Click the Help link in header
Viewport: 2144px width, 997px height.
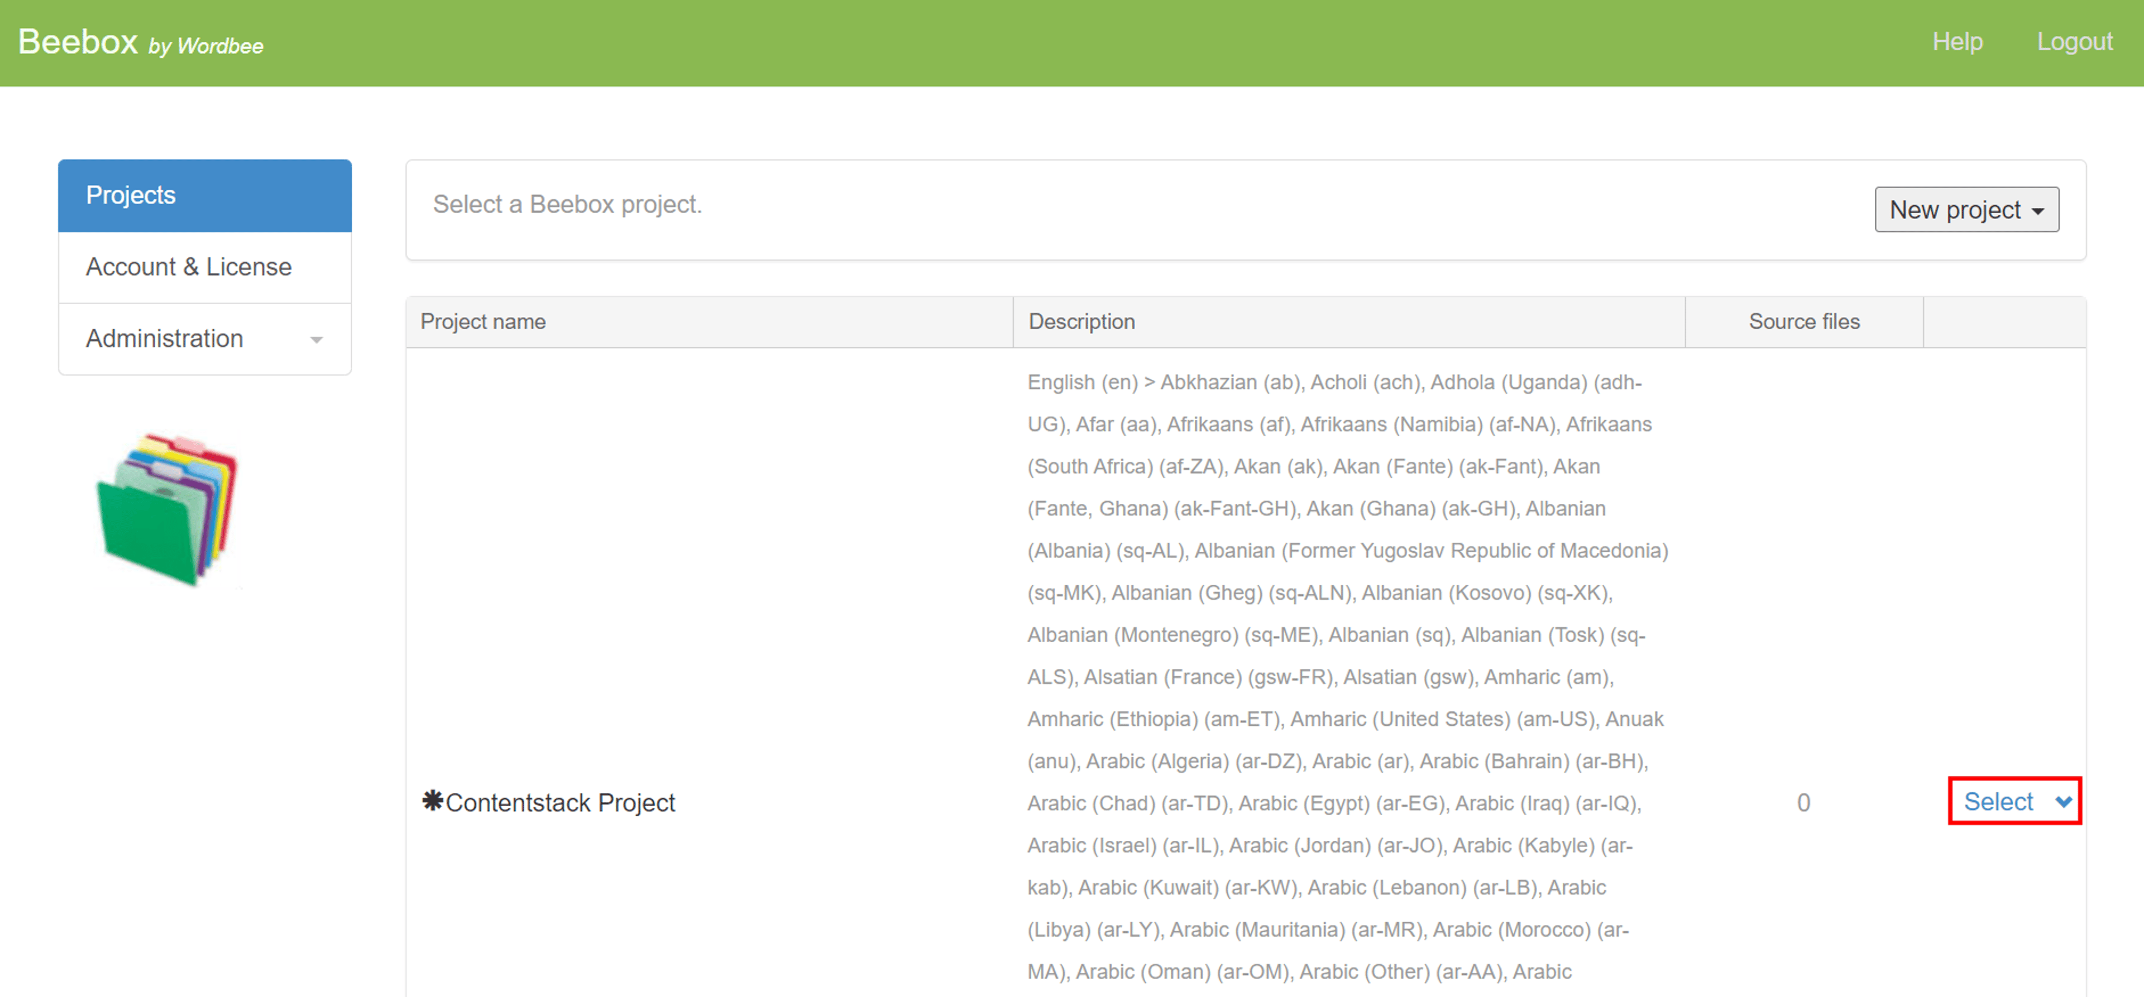(1957, 42)
